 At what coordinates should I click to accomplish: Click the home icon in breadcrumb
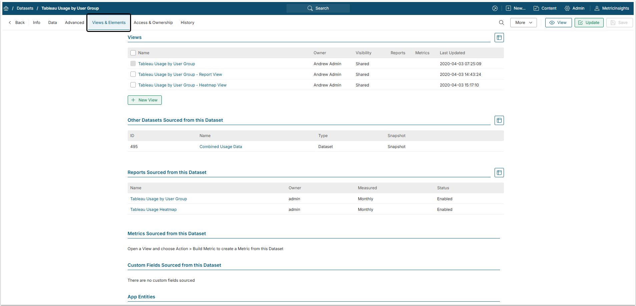tap(6, 8)
